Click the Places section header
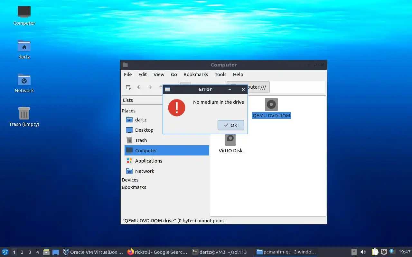 pyautogui.click(x=128, y=111)
